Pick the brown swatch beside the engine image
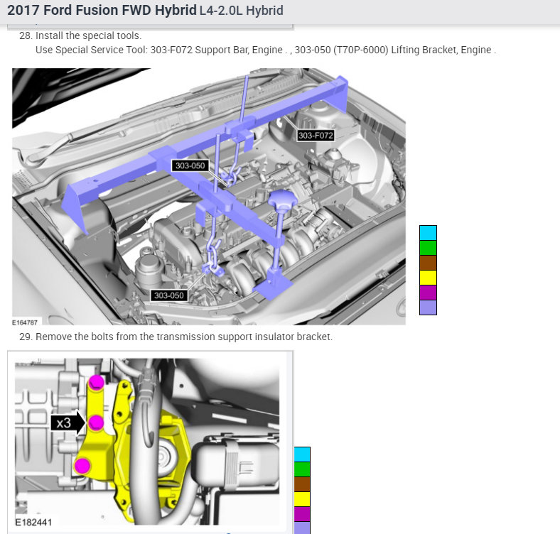Image resolution: width=560 pixels, height=534 pixels. pyautogui.click(x=428, y=263)
